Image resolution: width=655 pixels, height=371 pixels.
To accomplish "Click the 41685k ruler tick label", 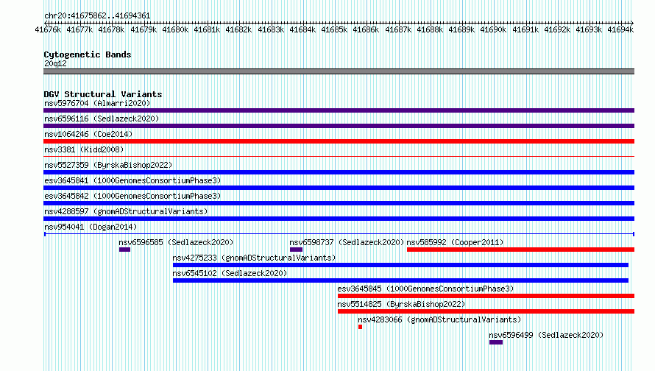I will point(334,29).
